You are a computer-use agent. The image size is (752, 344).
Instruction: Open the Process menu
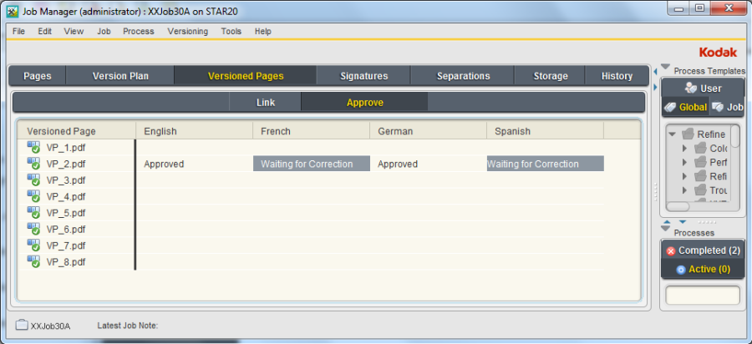(139, 31)
